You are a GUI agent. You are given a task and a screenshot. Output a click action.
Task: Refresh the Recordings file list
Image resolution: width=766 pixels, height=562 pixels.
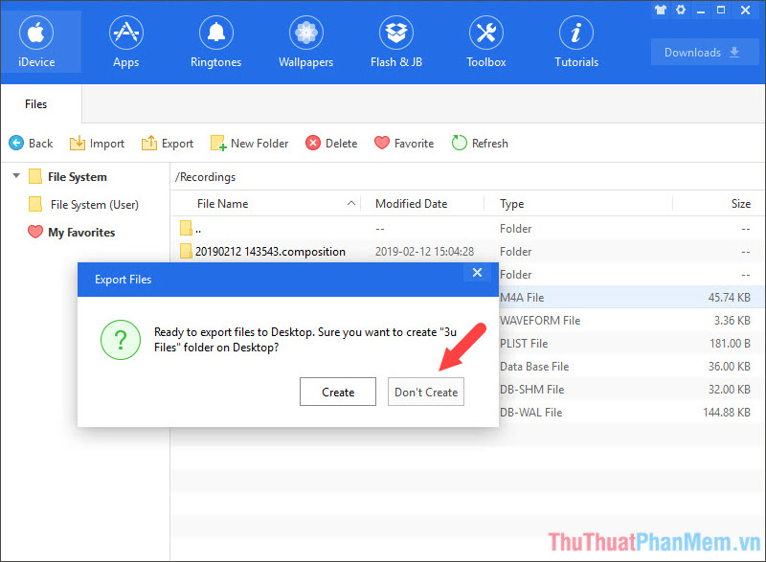coord(480,143)
